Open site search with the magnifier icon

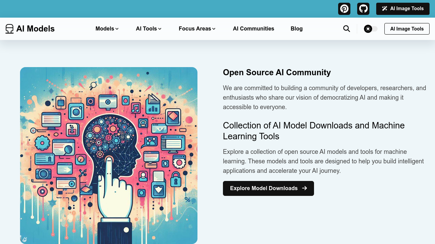pyautogui.click(x=346, y=29)
